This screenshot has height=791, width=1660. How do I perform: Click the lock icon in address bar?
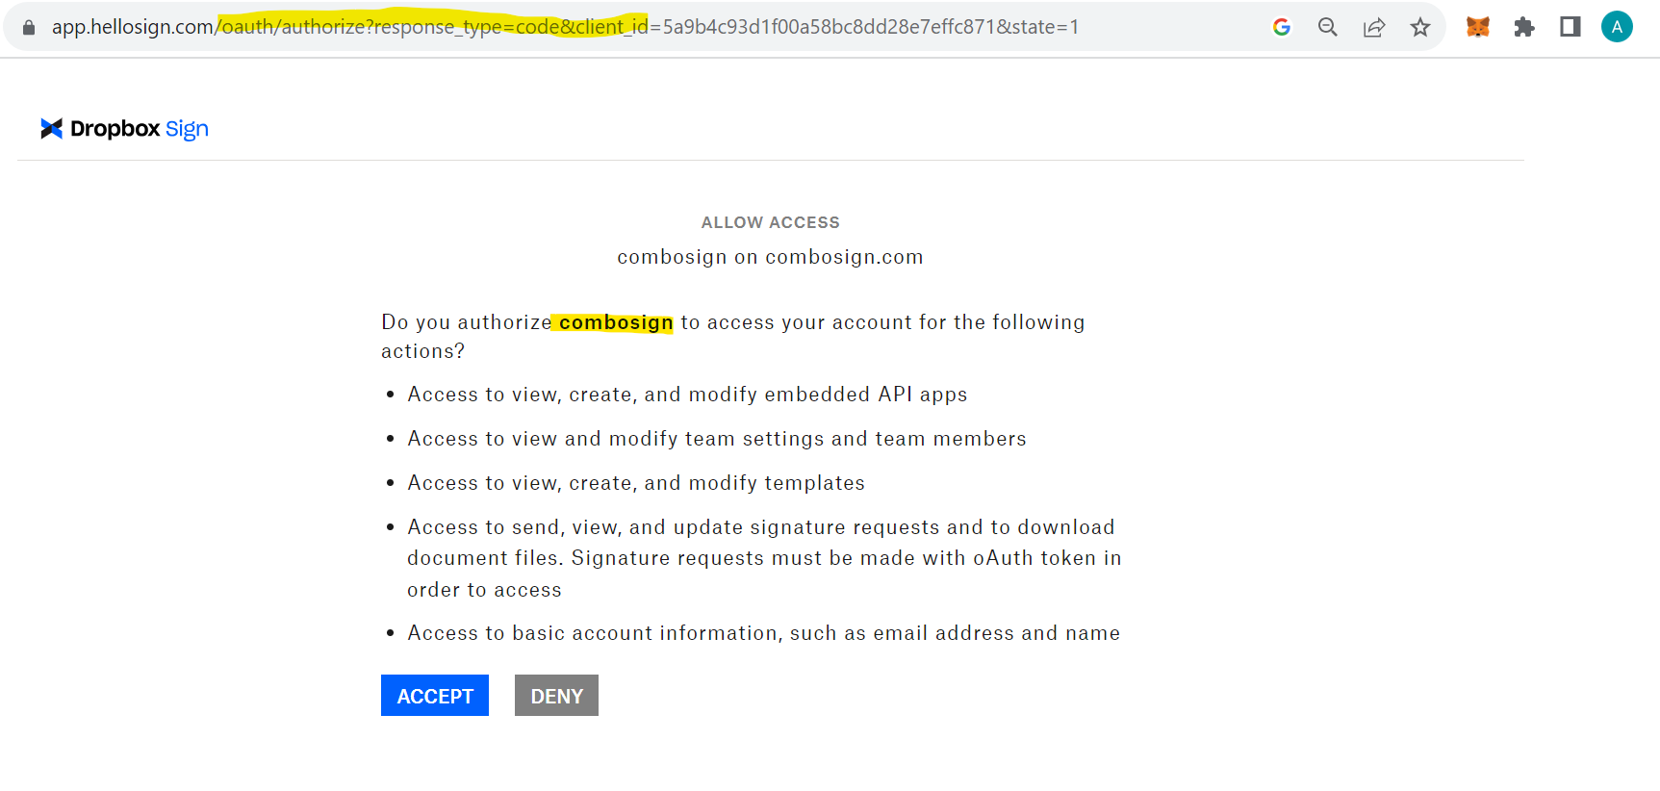(x=29, y=27)
